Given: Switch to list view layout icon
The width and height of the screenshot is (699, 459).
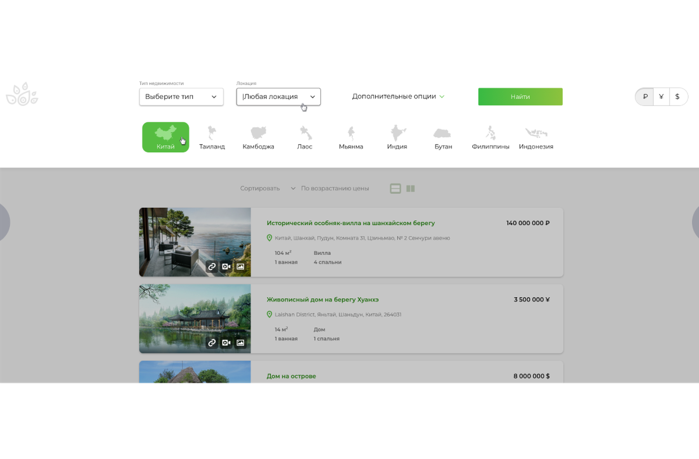Looking at the screenshot, I should (395, 188).
